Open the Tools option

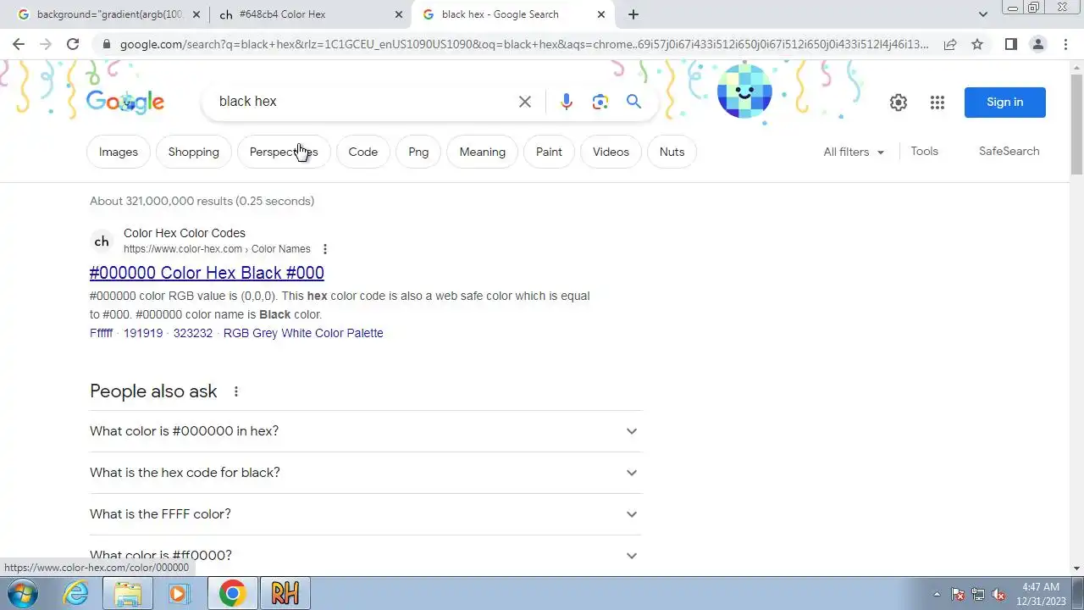924,152
